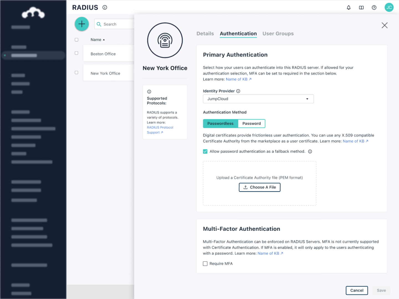Click the info icon next to password fallback checkbox
The image size is (399, 299).
click(x=310, y=151)
